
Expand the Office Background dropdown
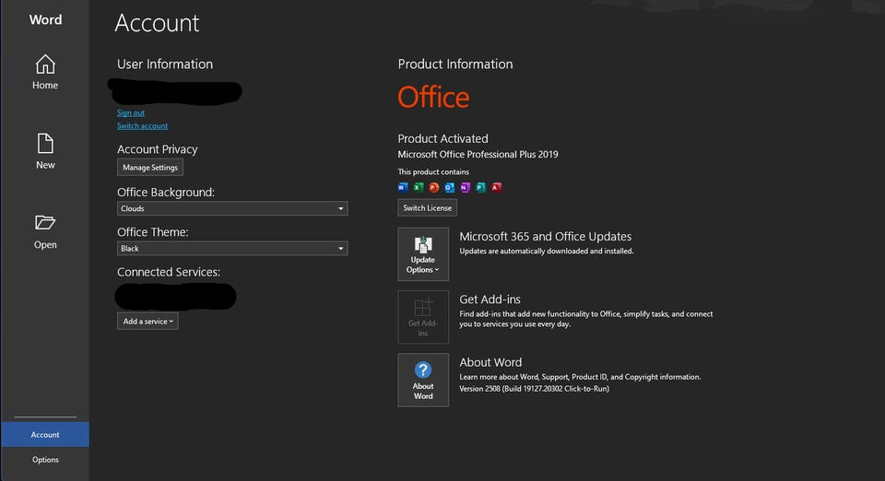[x=232, y=208]
